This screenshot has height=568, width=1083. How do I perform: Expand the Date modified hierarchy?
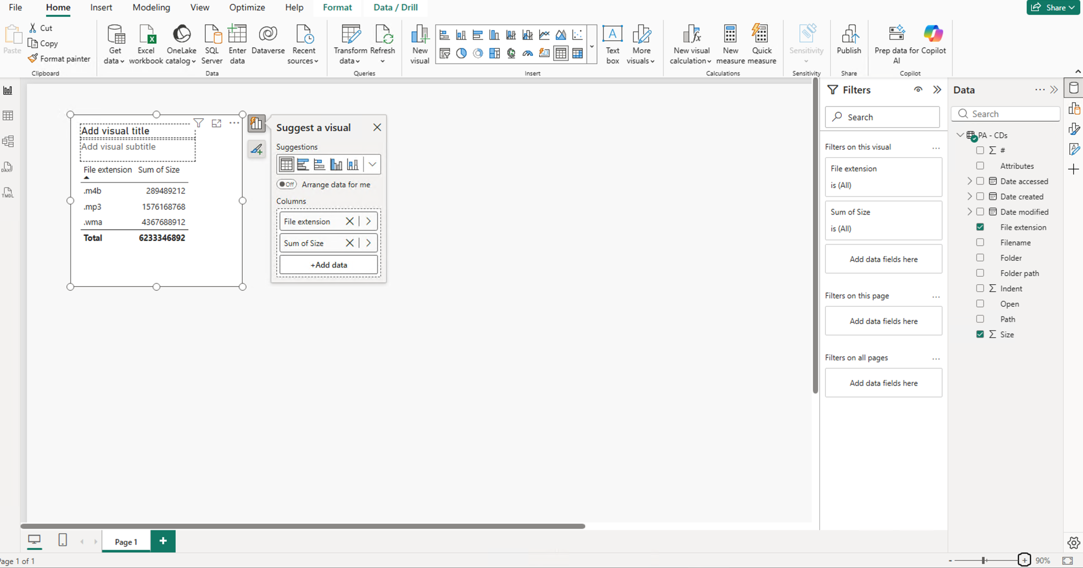970,211
